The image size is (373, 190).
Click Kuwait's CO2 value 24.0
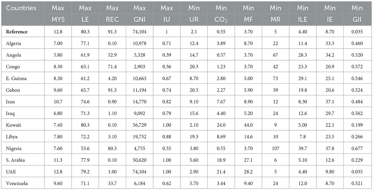click(x=221, y=125)
